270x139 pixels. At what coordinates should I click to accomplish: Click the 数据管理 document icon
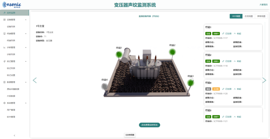coord(4,82)
